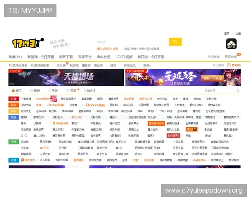Open the 游戏下载 navigation item
The height and width of the screenshot is (201, 251).
(66, 57)
